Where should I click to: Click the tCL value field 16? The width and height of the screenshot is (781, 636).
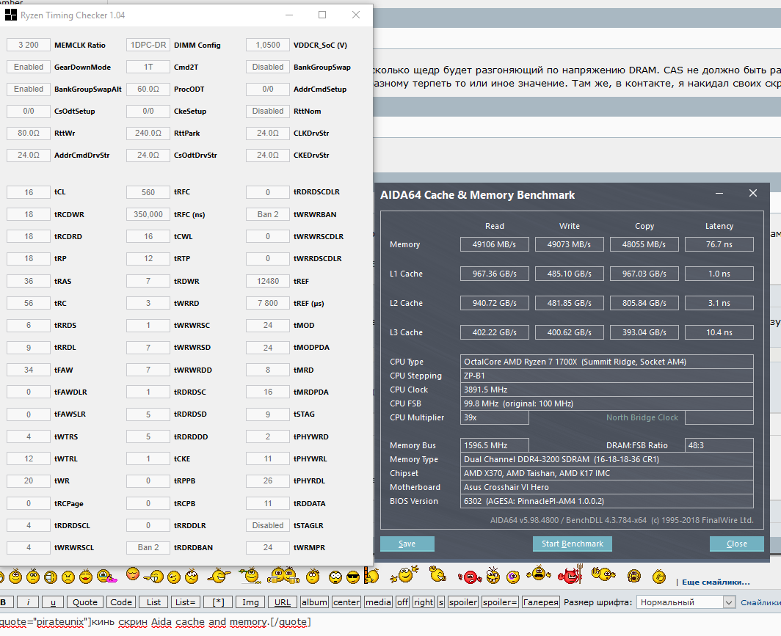[29, 192]
